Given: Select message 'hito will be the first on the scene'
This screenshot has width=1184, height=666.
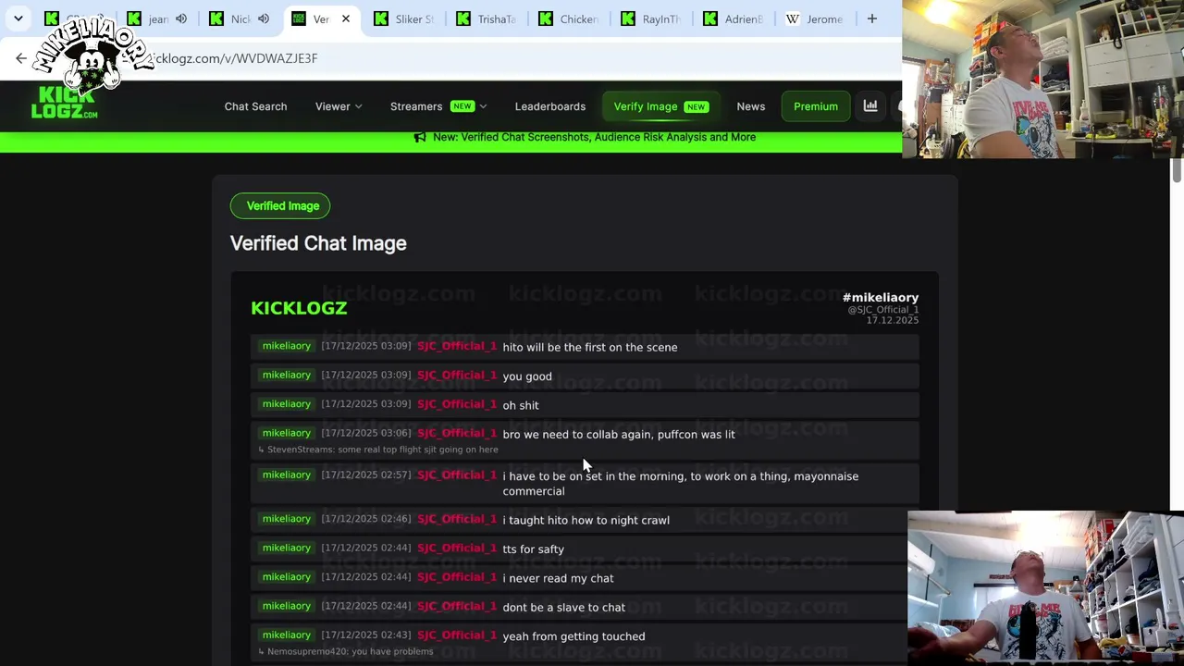Looking at the screenshot, I should click(590, 348).
